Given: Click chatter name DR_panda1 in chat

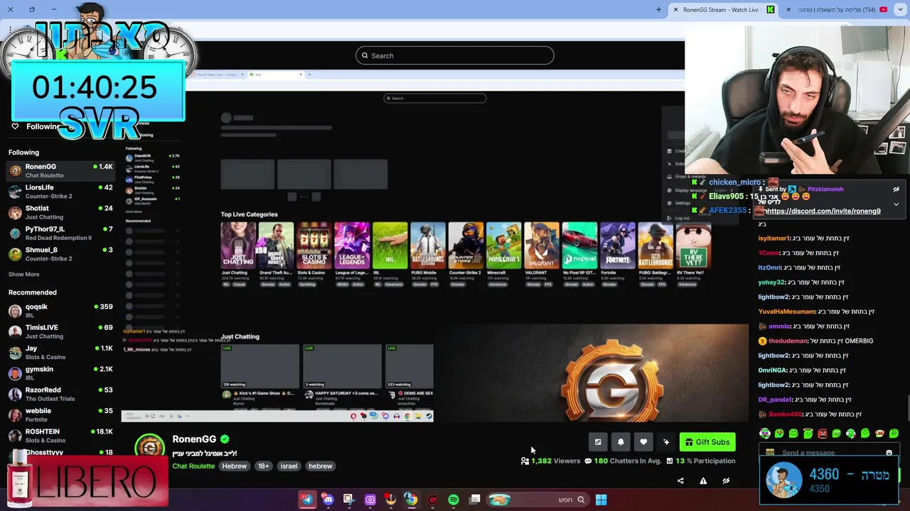Looking at the screenshot, I should tap(775, 400).
